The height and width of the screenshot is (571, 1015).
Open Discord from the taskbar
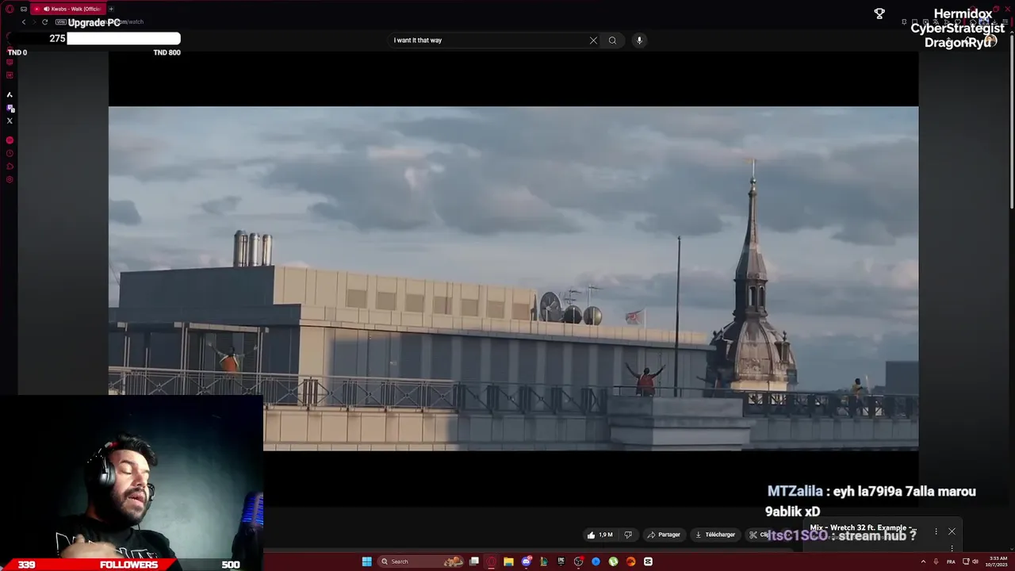[x=527, y=561]
